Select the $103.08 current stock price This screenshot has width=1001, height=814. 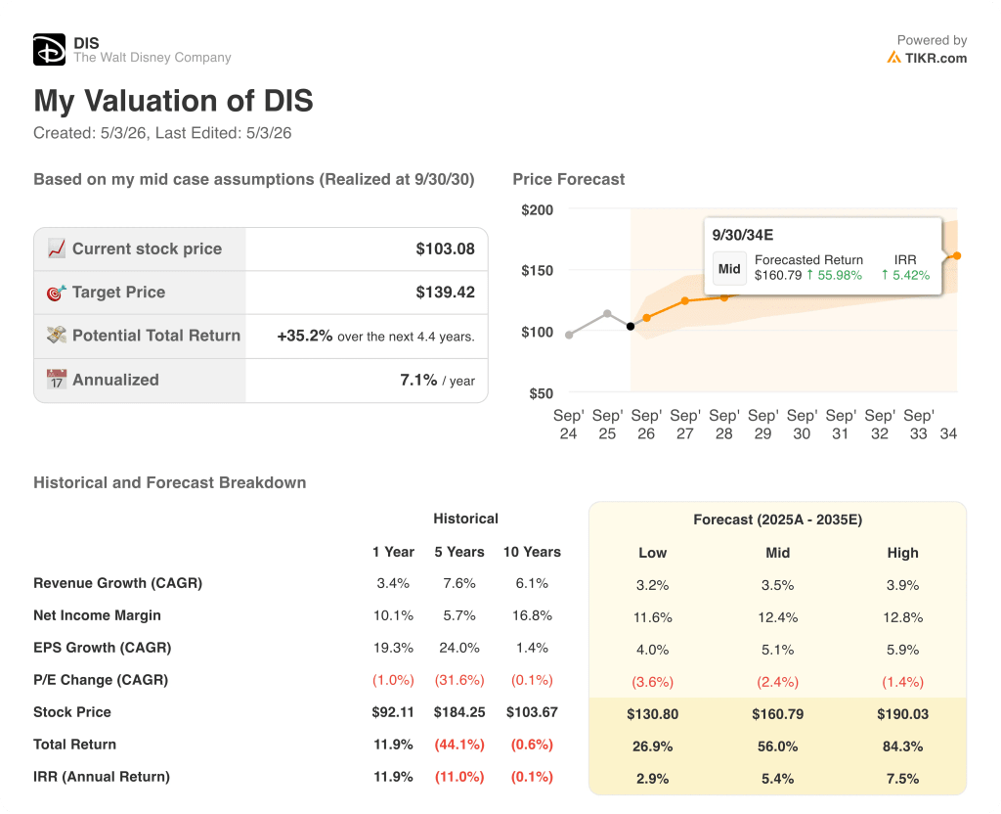445,249
